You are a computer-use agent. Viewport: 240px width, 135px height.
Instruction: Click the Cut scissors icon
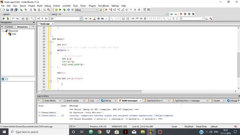(31, 10)
